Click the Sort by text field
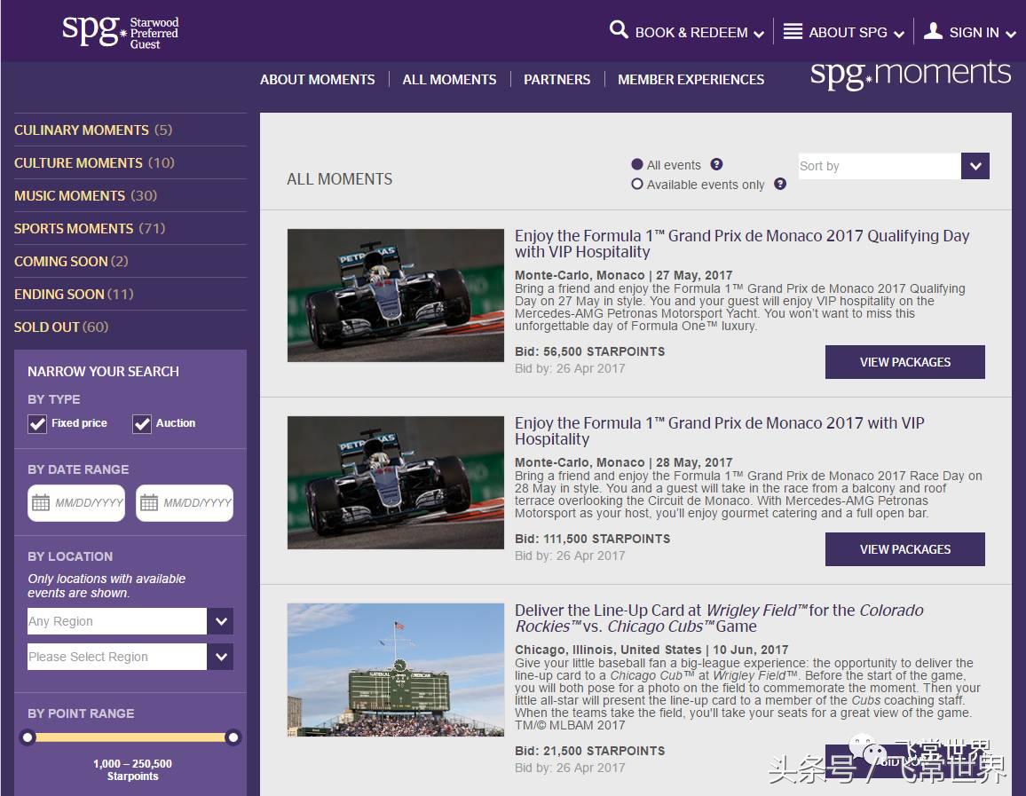 click(x=880, y=166)
